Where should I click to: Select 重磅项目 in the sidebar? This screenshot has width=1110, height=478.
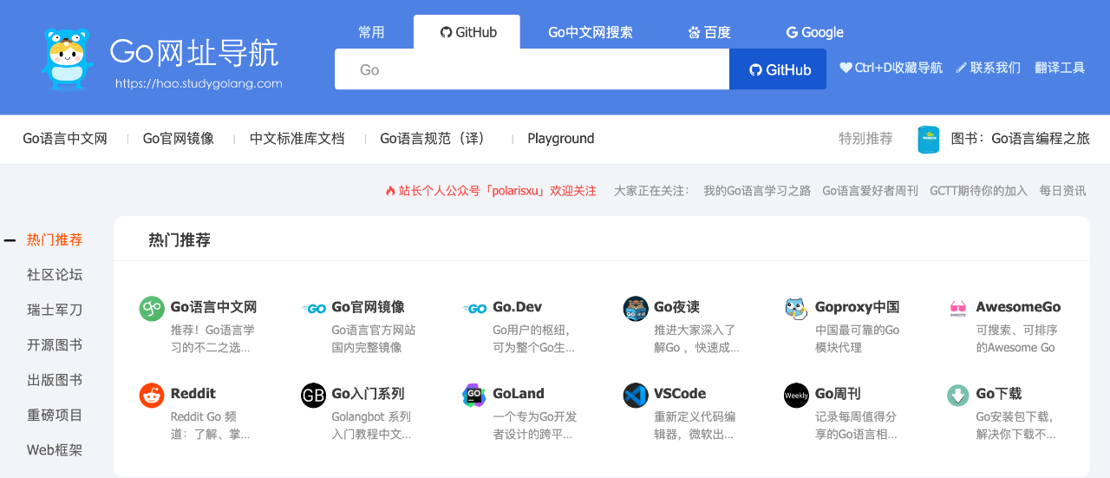point(55,416)
